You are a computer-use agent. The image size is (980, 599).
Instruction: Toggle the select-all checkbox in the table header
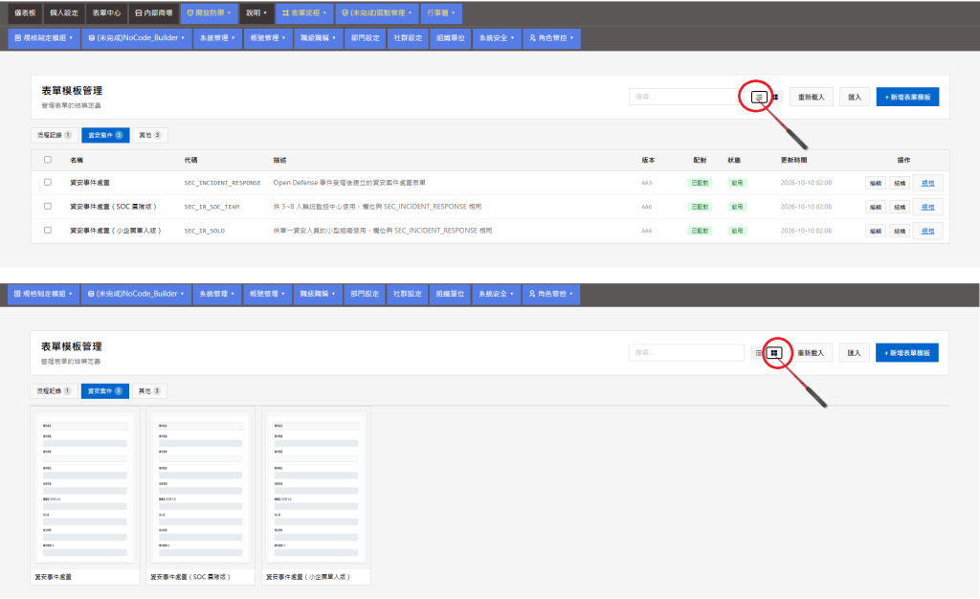point(48,159)
